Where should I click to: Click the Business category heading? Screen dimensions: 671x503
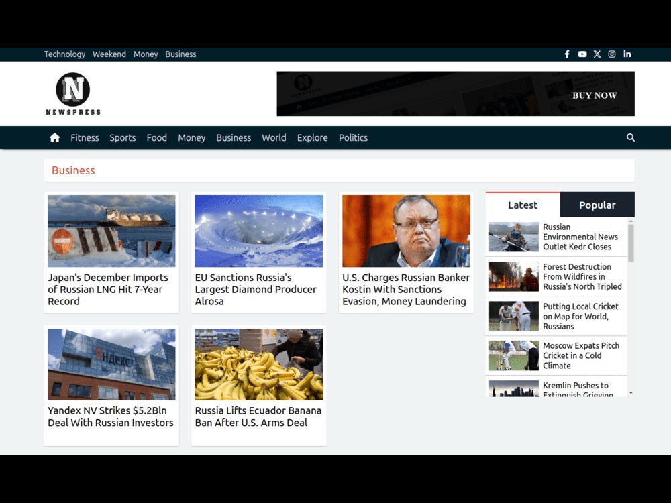(x=73, y=170)
